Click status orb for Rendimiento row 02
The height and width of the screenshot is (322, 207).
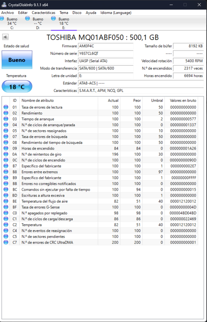tap(6, 113)
